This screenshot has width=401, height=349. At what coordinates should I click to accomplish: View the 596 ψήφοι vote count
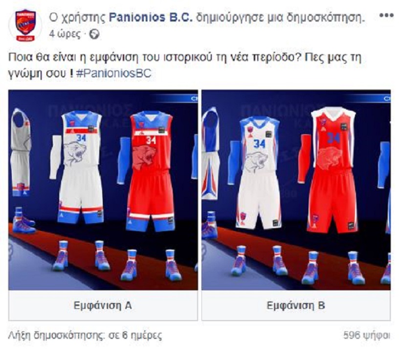(367, 335)
